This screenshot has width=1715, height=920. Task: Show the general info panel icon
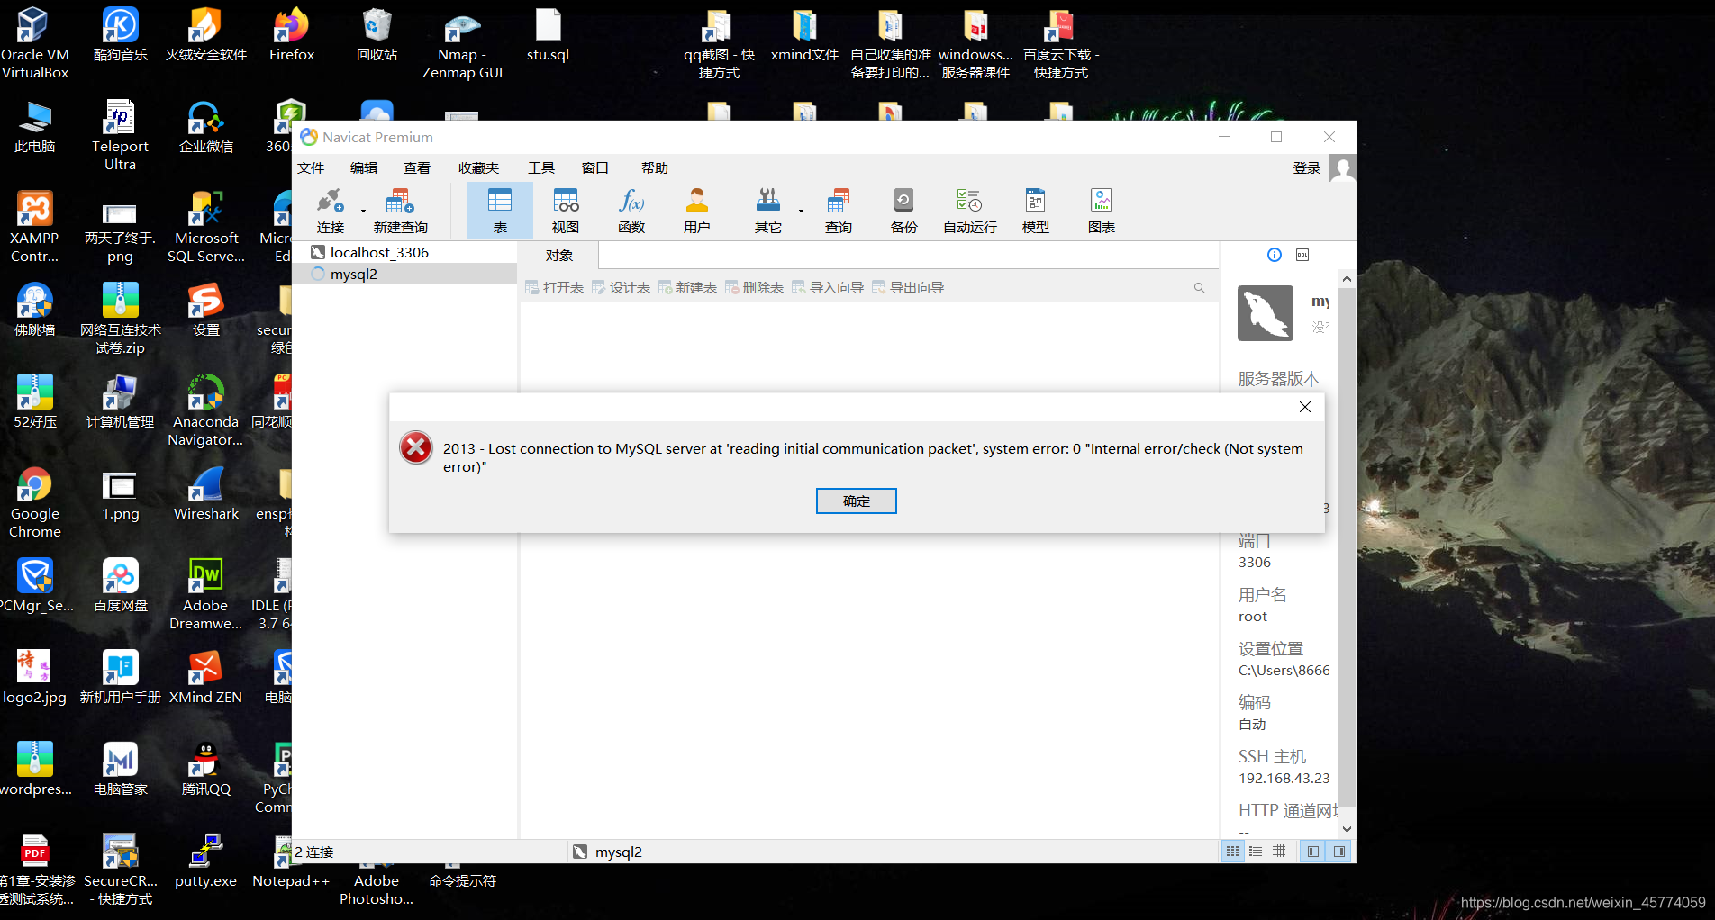click(1275, 255)
